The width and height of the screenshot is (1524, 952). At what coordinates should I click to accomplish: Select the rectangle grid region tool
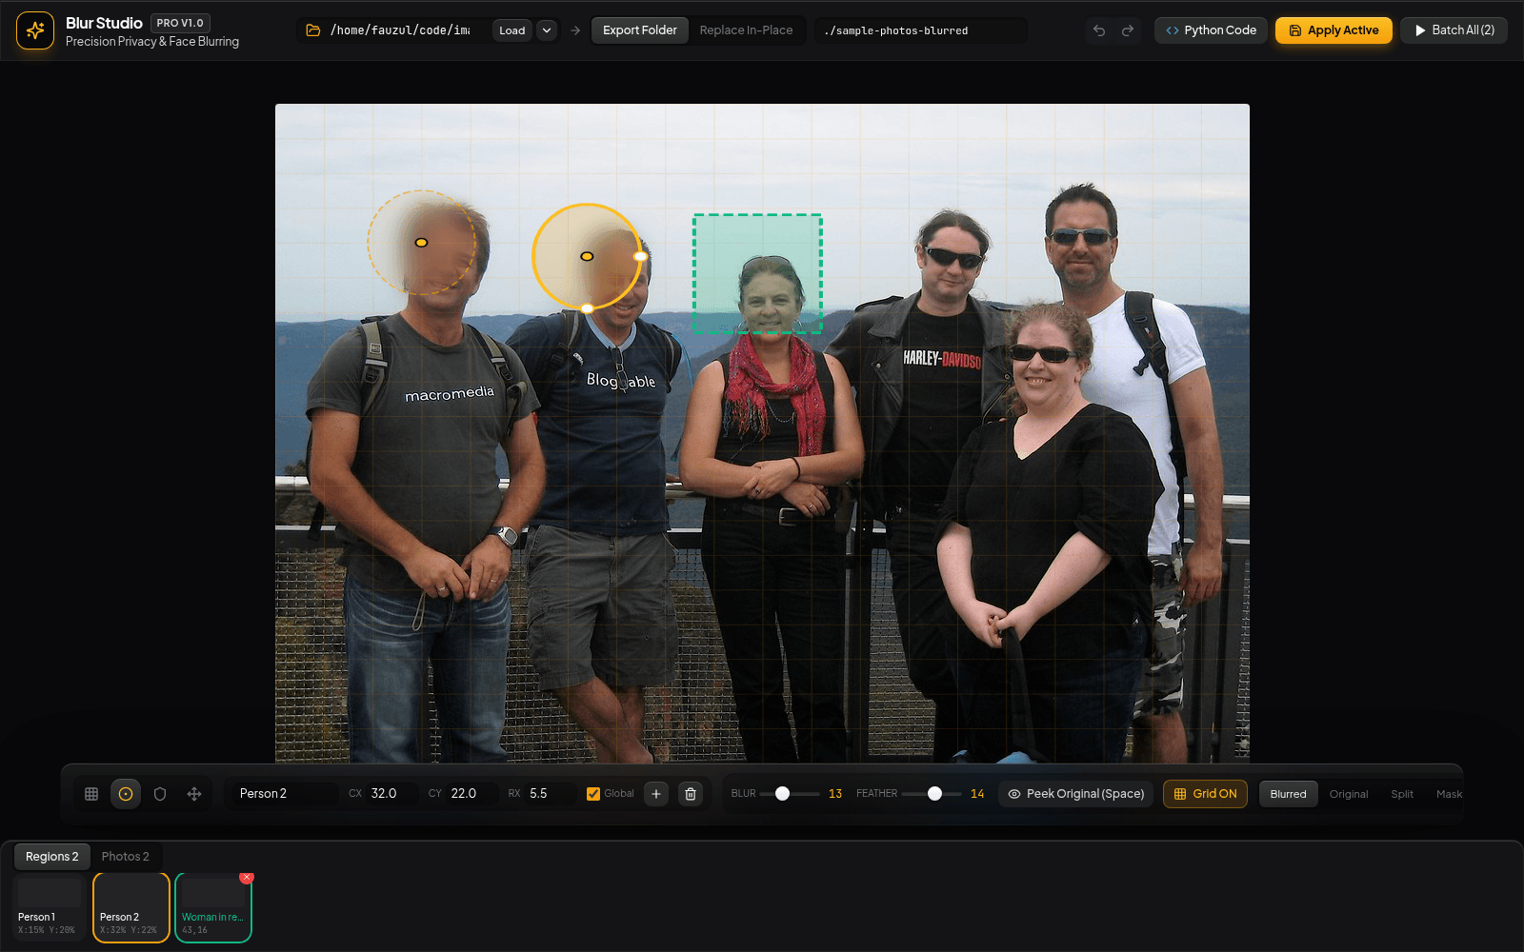point(91,794)
